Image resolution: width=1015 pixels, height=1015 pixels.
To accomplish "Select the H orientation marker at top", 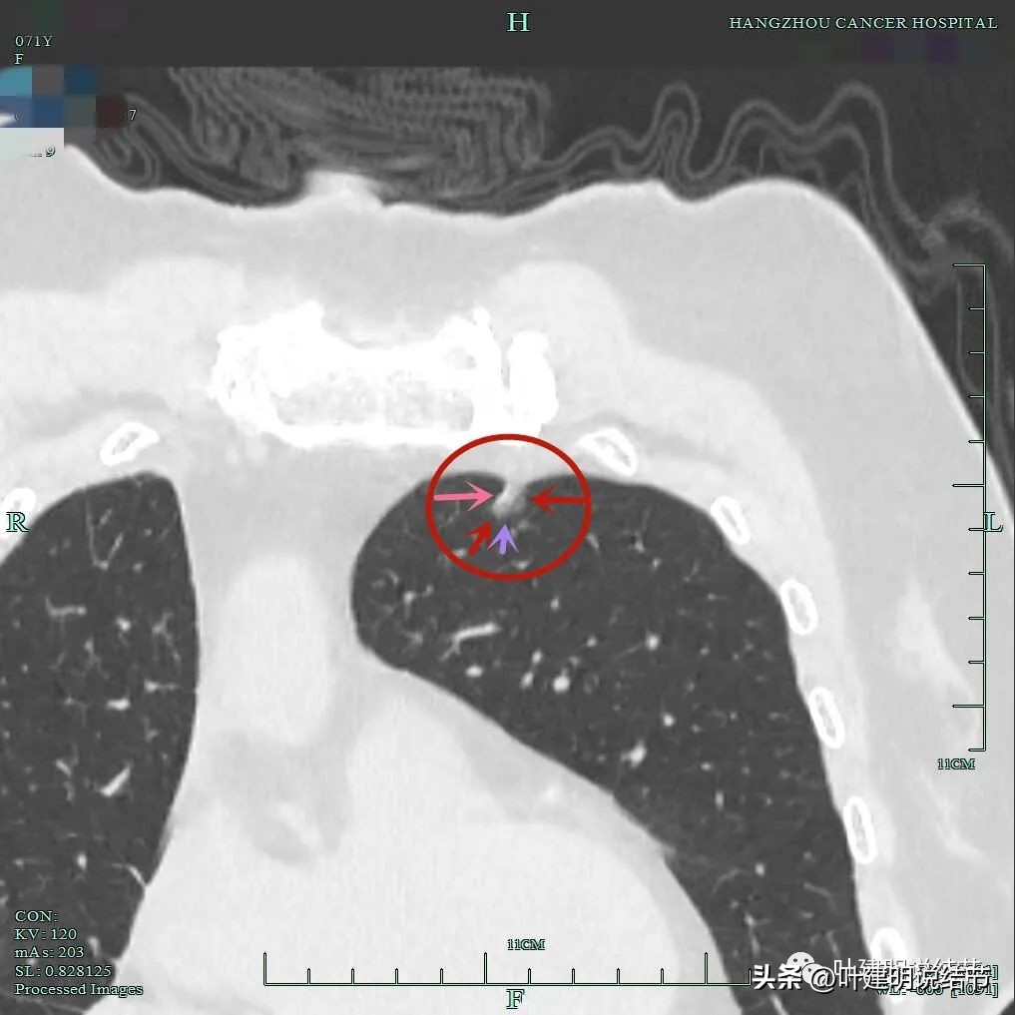I will (518, 22).
